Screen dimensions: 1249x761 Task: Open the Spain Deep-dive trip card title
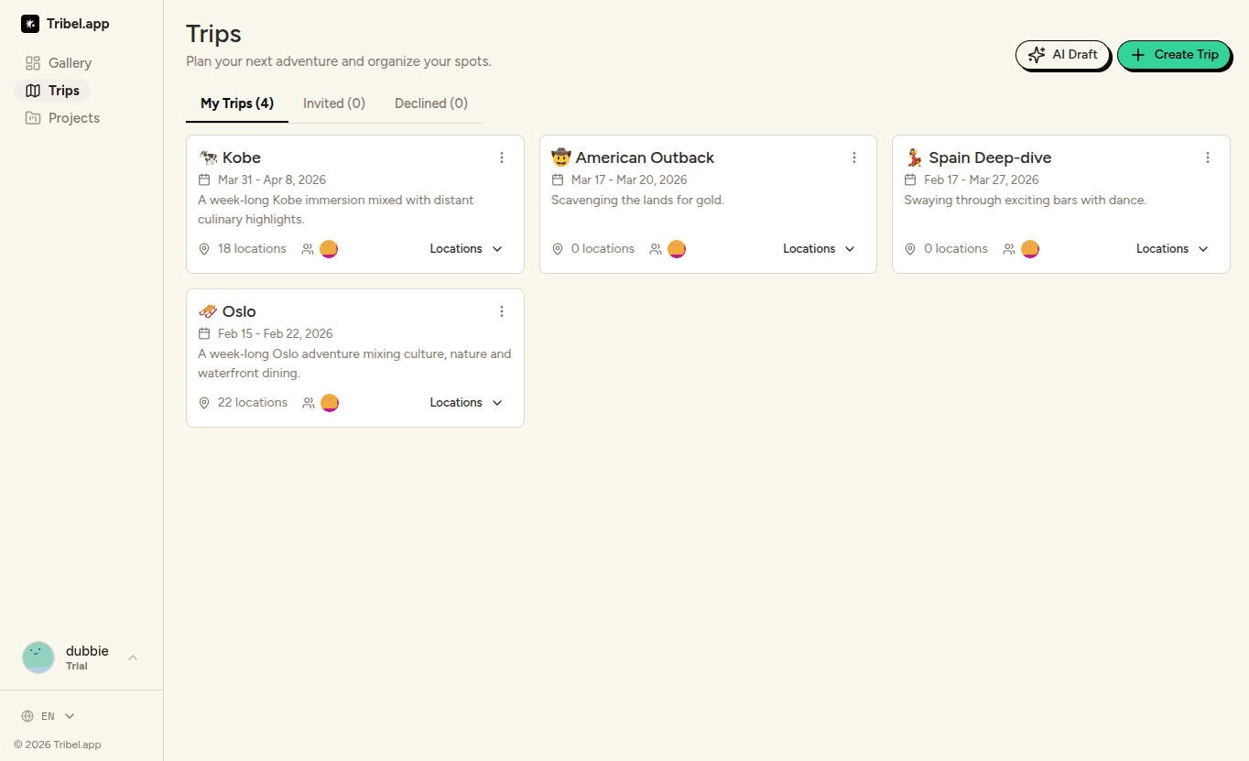(x=990, y=158)
